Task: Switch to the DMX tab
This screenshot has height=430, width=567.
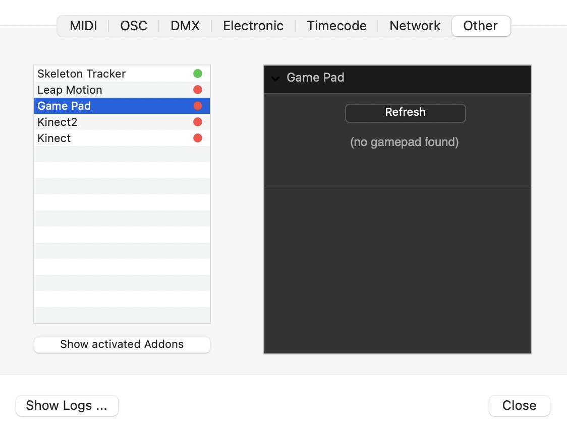Action: [185, 26]
